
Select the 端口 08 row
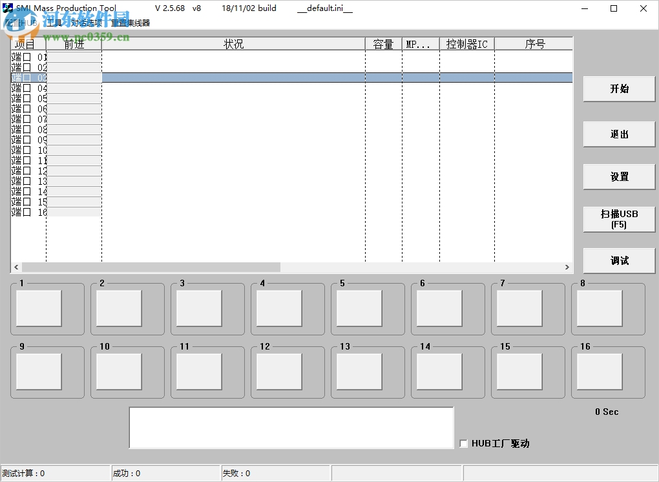[291, 129]
